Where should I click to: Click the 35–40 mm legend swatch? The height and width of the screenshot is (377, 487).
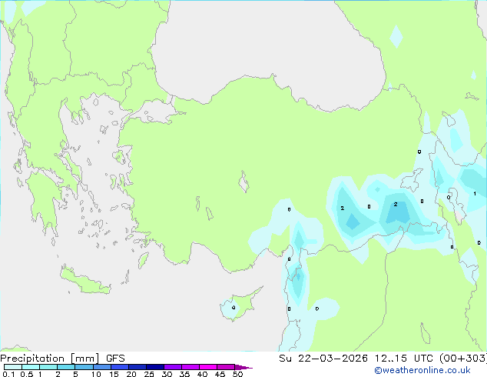[x=190, y=367]
